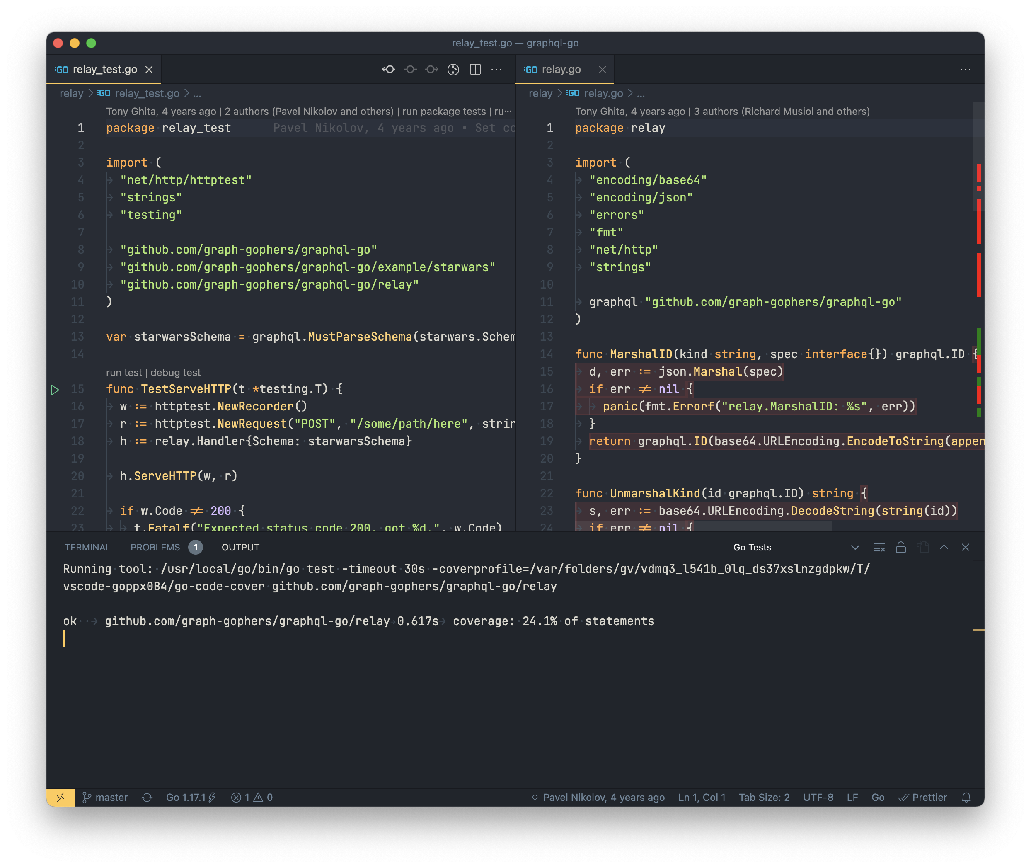Maximize the panel using the chevron toggle
Screen dimensions: 1031x868
944,547
